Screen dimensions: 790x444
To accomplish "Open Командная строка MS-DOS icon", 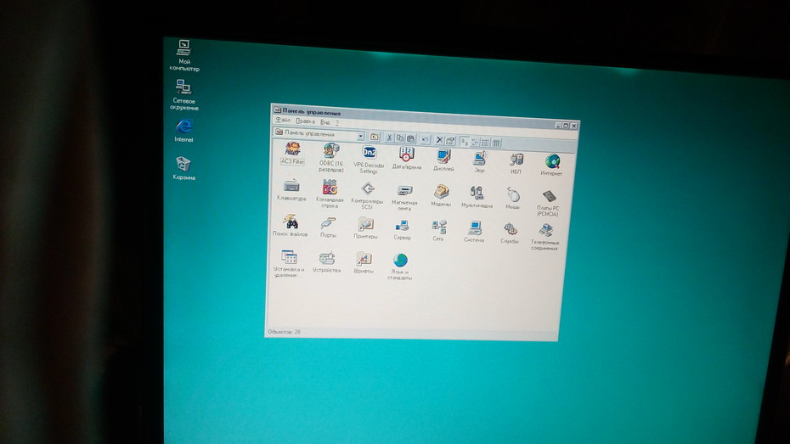I will [330, 194].
